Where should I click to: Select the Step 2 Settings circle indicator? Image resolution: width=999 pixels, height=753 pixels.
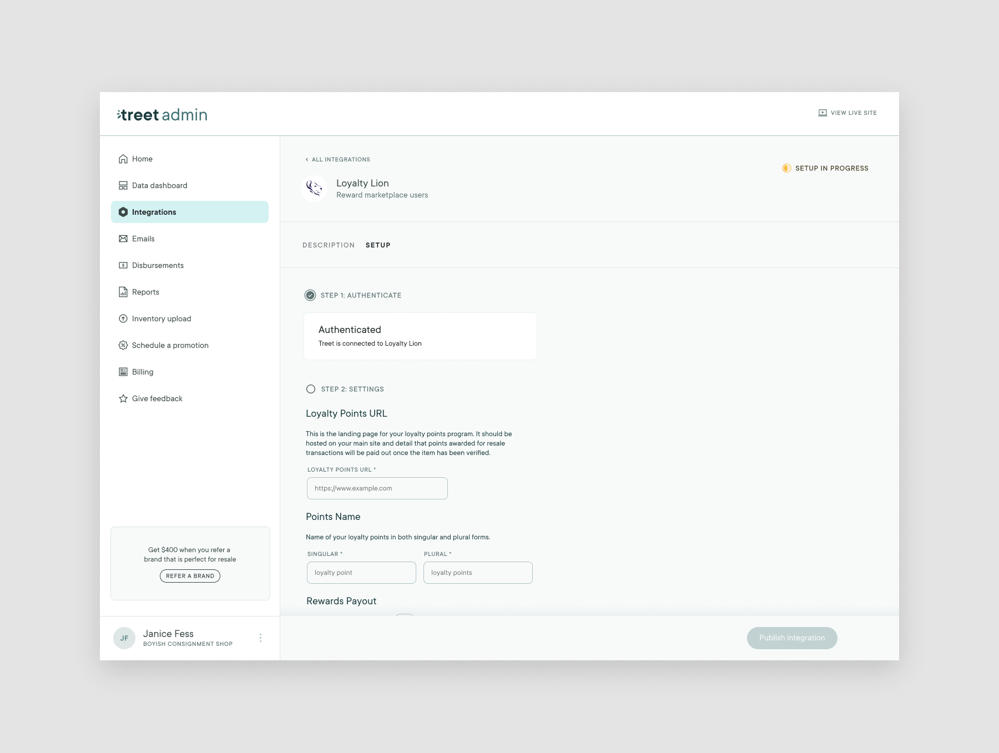pos(311,389)
